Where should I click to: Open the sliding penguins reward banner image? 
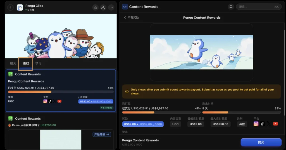[201, 52]
